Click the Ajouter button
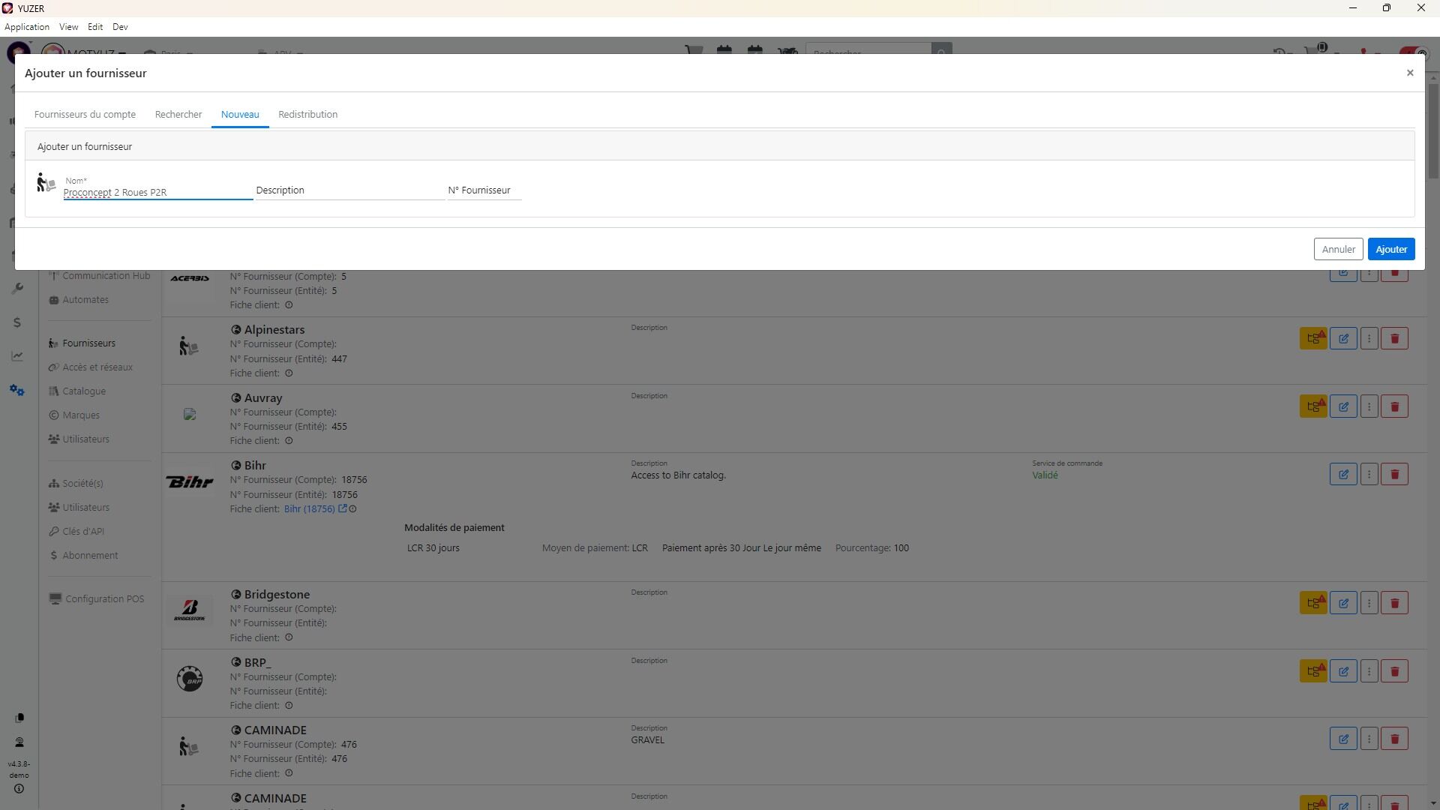 [x=1390, y=250]
